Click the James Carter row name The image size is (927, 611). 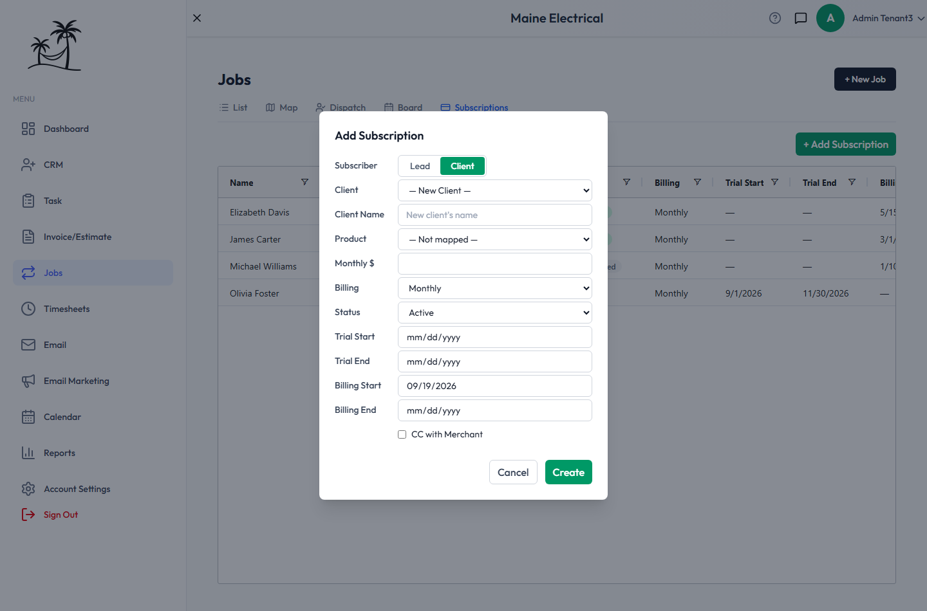255,239
